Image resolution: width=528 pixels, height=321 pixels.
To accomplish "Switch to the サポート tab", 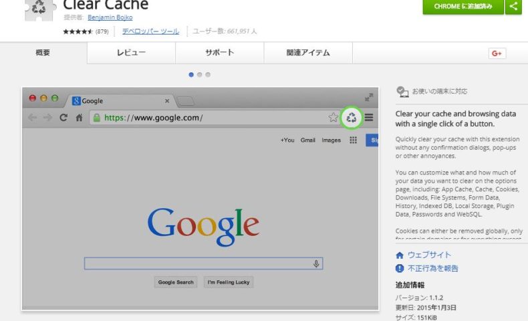I will click(219, 53).
